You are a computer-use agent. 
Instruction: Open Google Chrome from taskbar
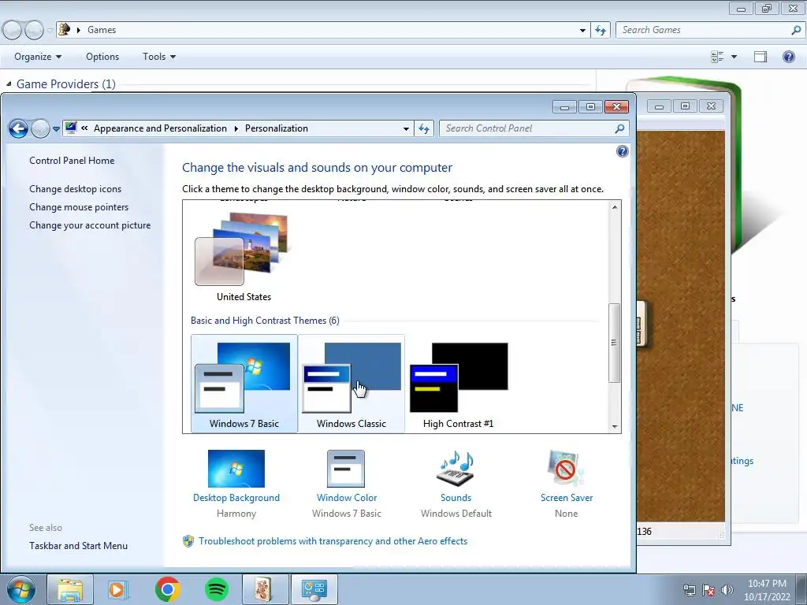point(167,589)
